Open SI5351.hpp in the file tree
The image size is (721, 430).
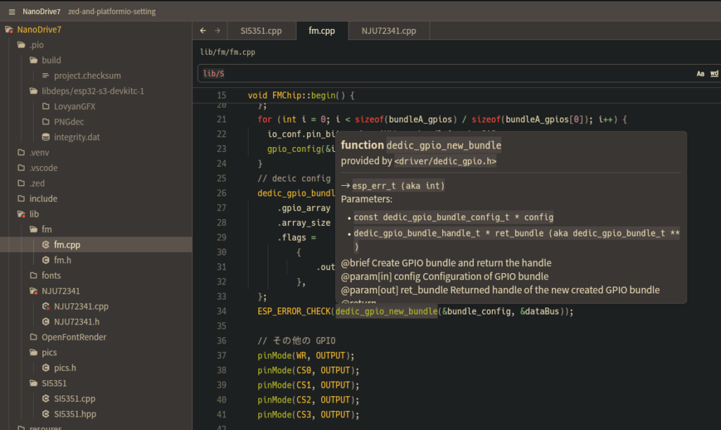(x=75, y=415)
